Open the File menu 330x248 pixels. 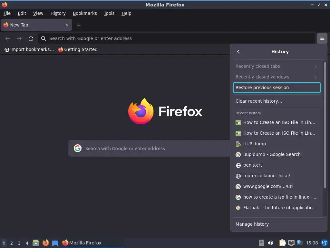(x=7, y=13)
